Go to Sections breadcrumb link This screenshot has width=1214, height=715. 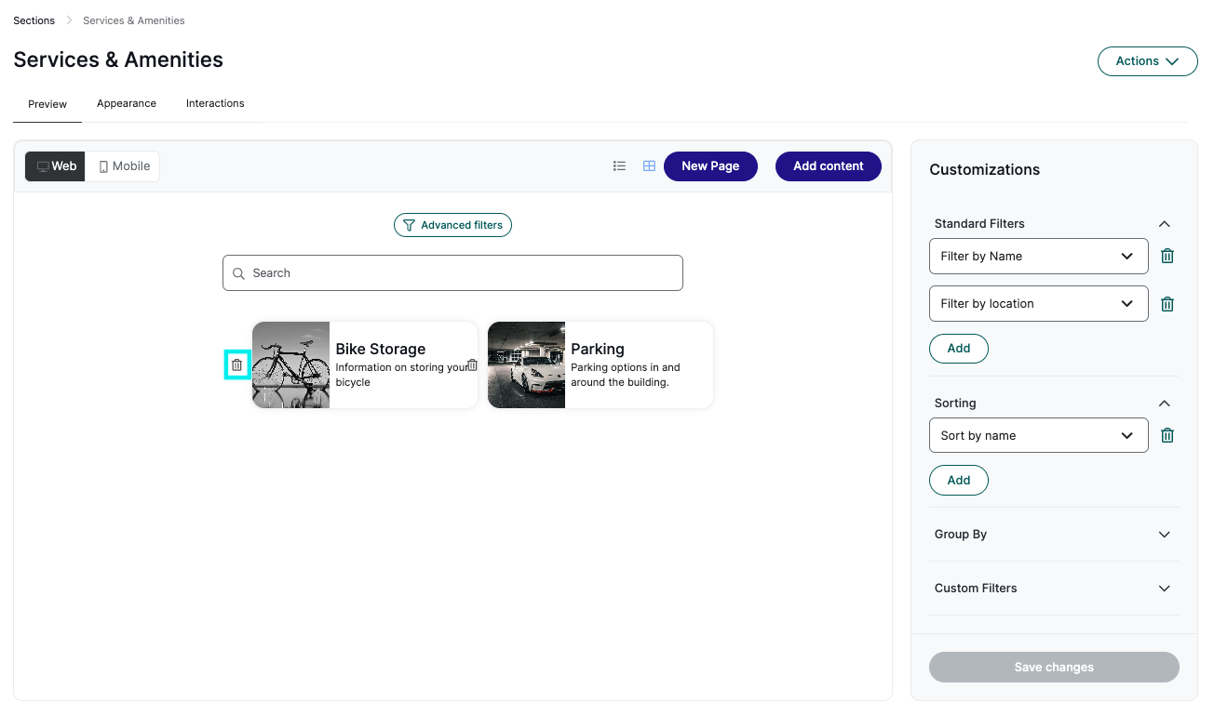[x=34, y=20]
